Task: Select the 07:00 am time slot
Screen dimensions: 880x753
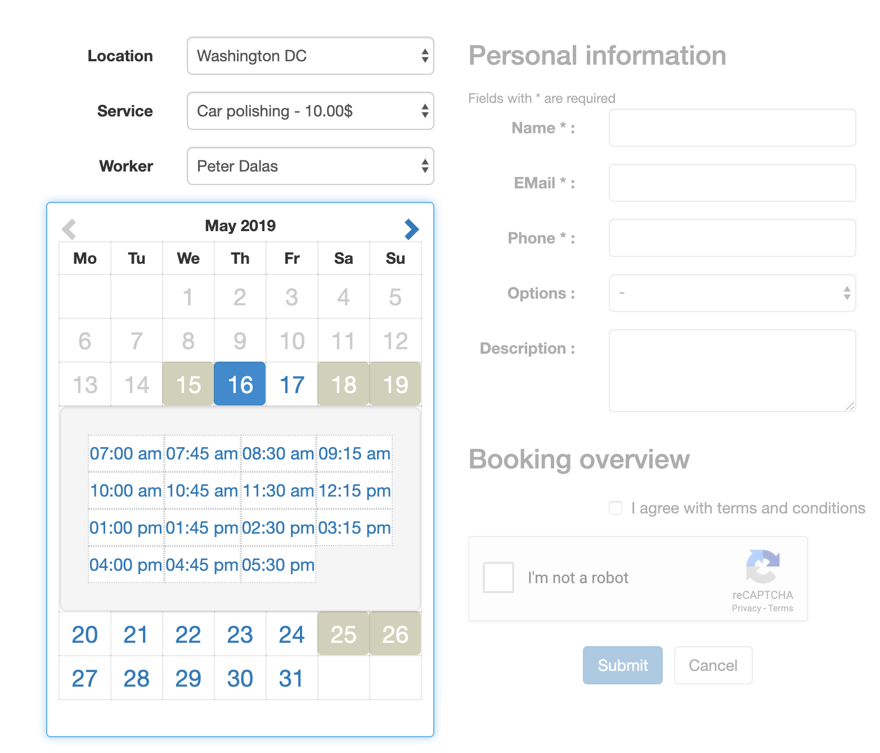Action: pos(125,453)
